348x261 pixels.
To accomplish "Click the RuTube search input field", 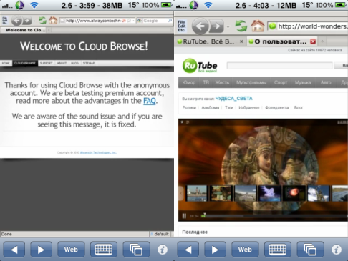I will click(x=280, y=66).
